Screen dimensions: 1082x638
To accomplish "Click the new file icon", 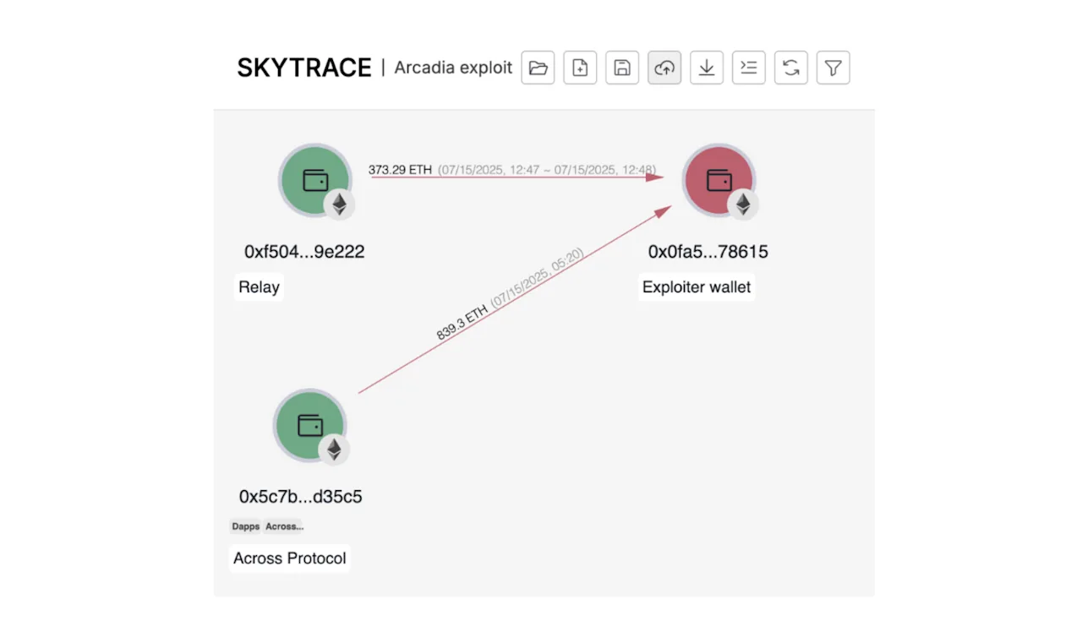I will click(x=580, y=68).
